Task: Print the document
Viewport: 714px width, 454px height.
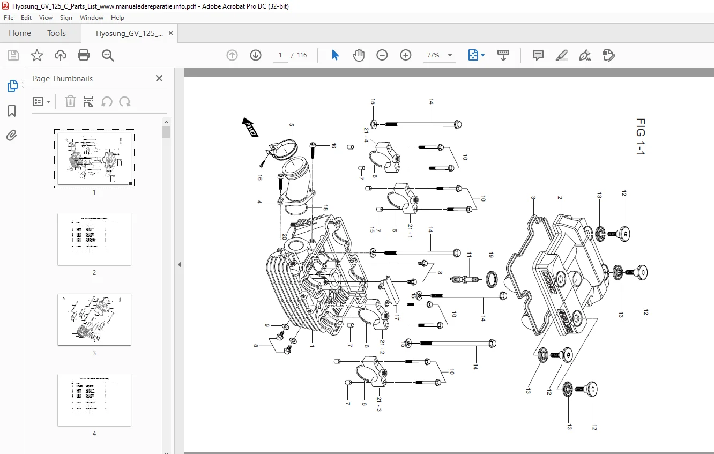Action: click(84, 55)
